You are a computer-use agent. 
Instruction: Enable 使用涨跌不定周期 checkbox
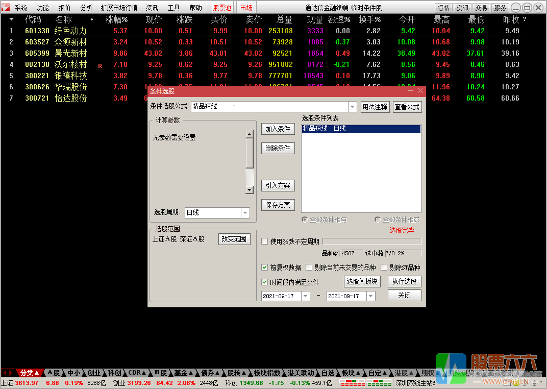[265, 241]
